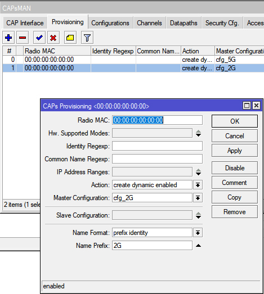Viewport: 264px width, 294px height.
Task: Click 'create dy...' action in row 1
Action: point(198,68)
